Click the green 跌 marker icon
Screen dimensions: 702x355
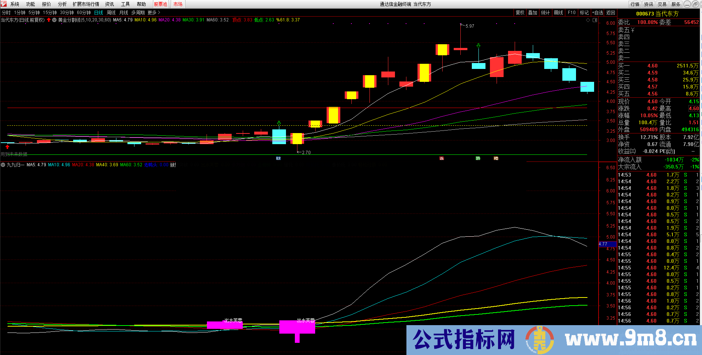pyautogui.click(x=478, y=158)
